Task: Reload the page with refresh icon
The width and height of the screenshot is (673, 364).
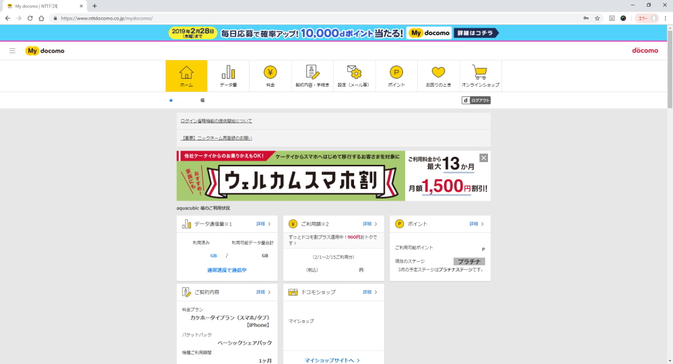Action: tap(30, 18)
